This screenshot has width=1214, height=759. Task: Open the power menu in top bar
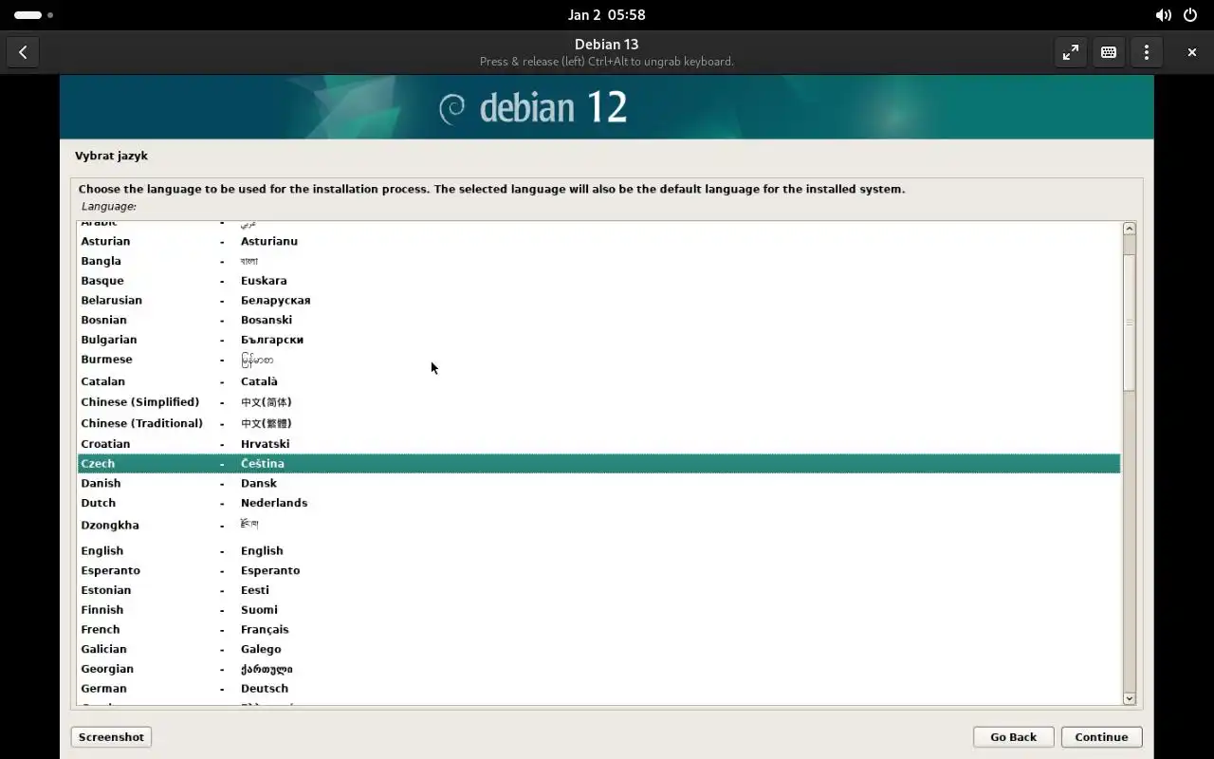pos(1190,15)
